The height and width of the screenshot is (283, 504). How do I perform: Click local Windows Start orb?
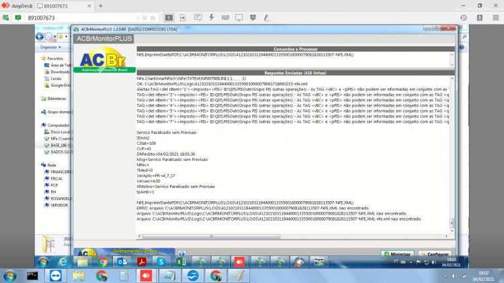[x=9, y=276]
